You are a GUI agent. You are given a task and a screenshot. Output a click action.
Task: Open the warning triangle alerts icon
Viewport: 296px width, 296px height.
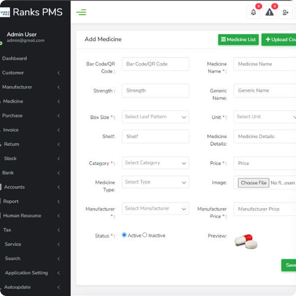[269, 12]
